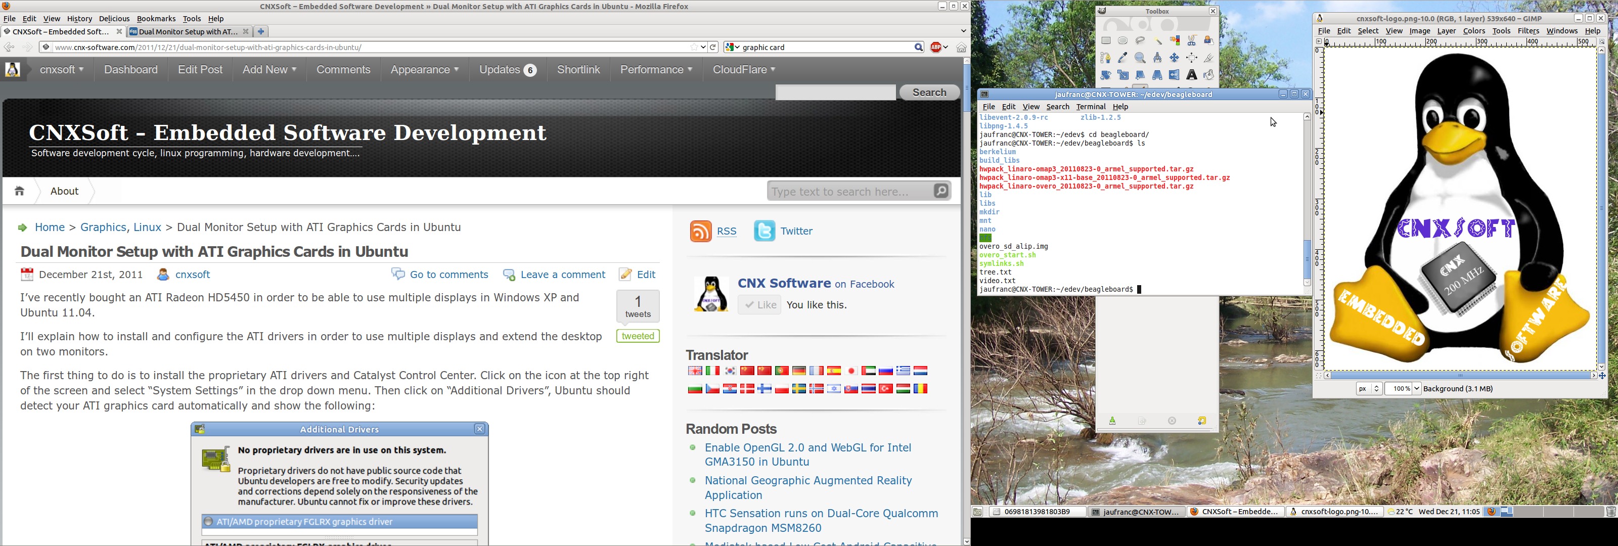This screenshot has height=546, width=1618.
Task: Toggle zoom-on-resize icon at GIMP ruler corner
Action: point(1602,41)
